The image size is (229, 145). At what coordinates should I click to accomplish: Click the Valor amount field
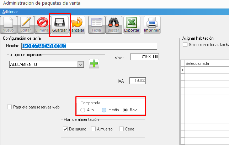pyautogui.click(x=145, y=57)
